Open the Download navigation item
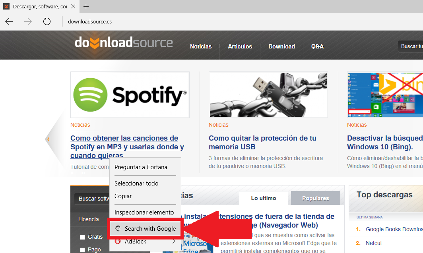Image resolution: width=423 pixels, height=253 pixels. (x=281, y=46)
